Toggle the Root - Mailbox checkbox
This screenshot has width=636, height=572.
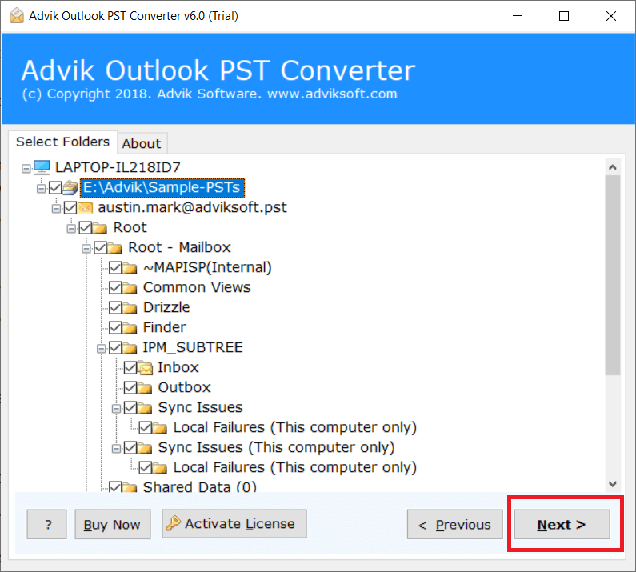[100, 247]
